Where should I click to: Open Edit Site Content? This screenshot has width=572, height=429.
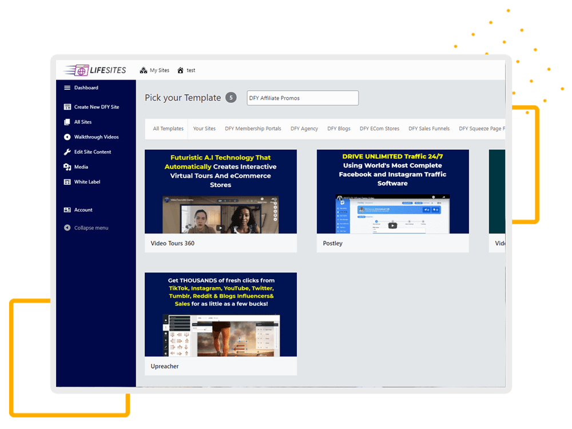93,152
